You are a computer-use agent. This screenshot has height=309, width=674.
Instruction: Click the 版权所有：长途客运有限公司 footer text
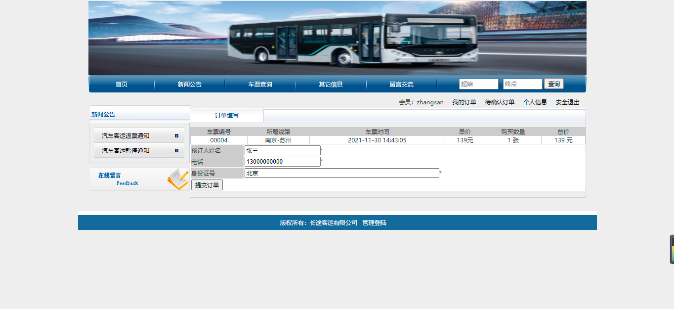pos(319,223)
